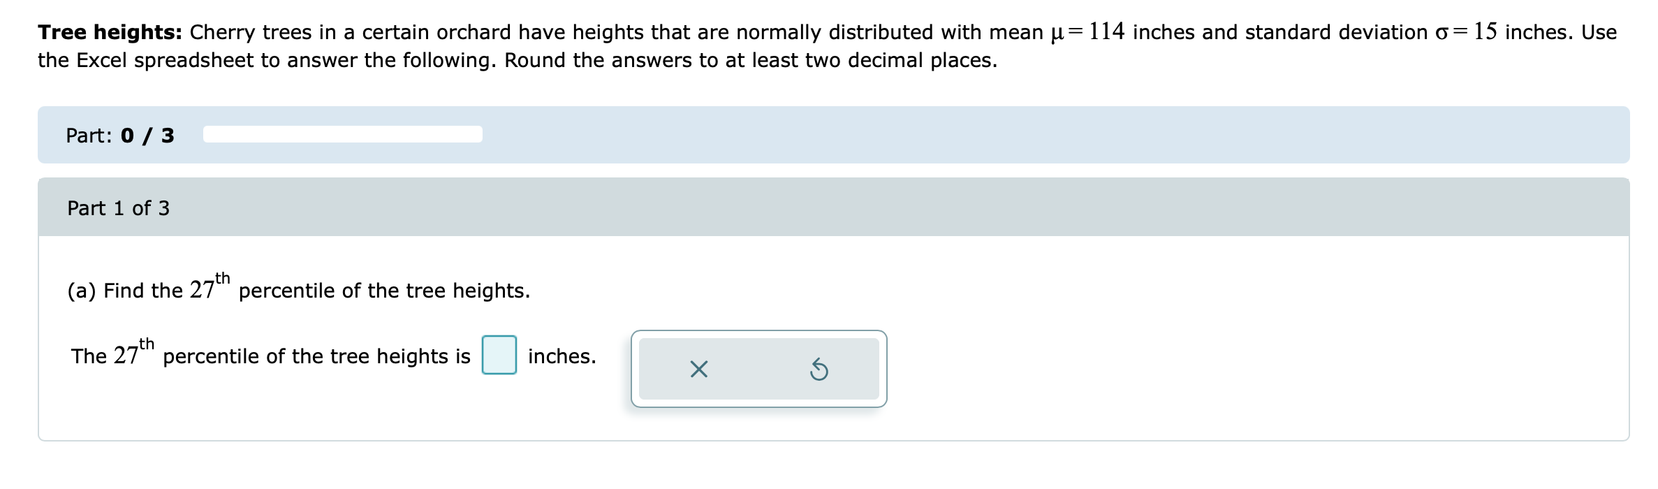
Task: Select the Part 1 of 3 header
Action: (120, 207)
